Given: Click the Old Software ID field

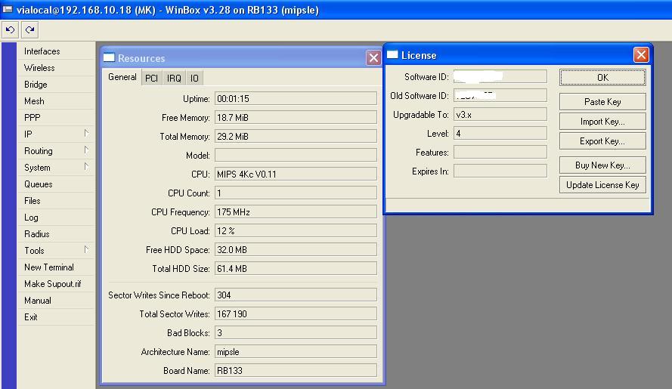Looking at the screenshot, I should pyautogui.click(x=500, y=95).
